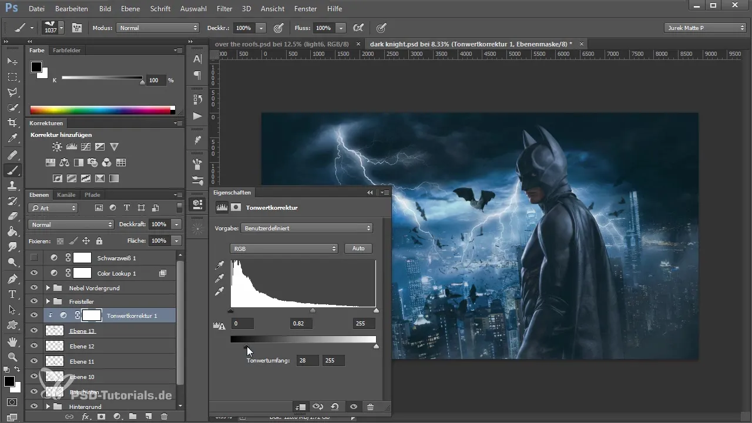
Task: Open the Datei menu
Action: pos(36,9)
